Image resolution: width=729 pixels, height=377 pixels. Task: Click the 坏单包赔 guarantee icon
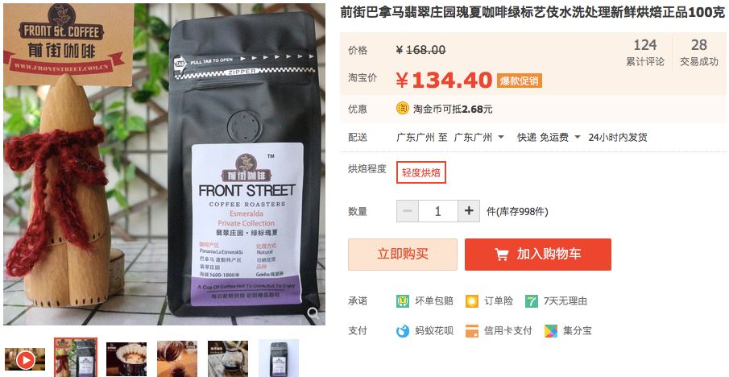(x=402, y=300)
